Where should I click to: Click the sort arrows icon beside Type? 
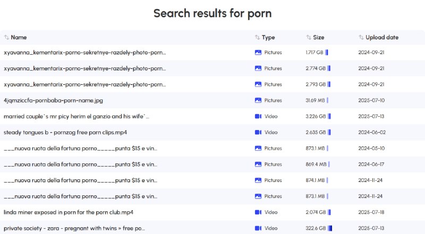pos(258,38)
